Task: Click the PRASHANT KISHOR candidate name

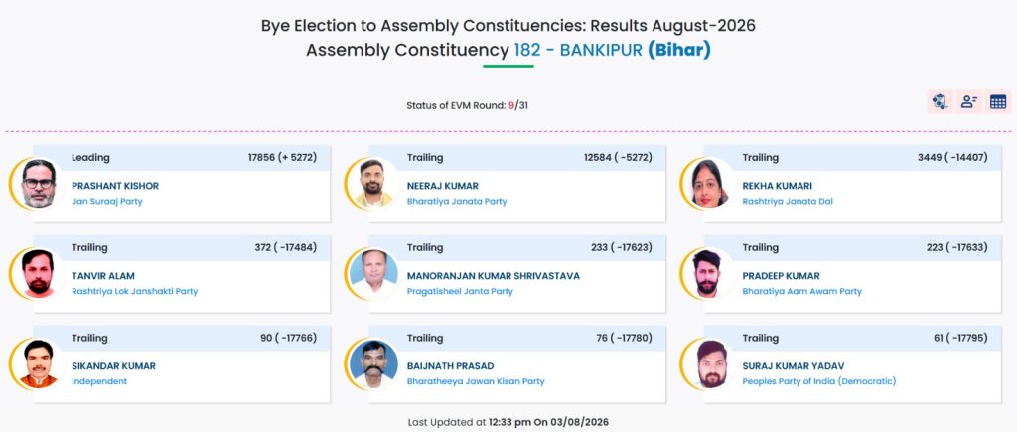Action: click(115, 186)
